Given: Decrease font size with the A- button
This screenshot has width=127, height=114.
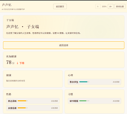Looking at the screenshot, I should pyautogui.click(x=98, y=6).
